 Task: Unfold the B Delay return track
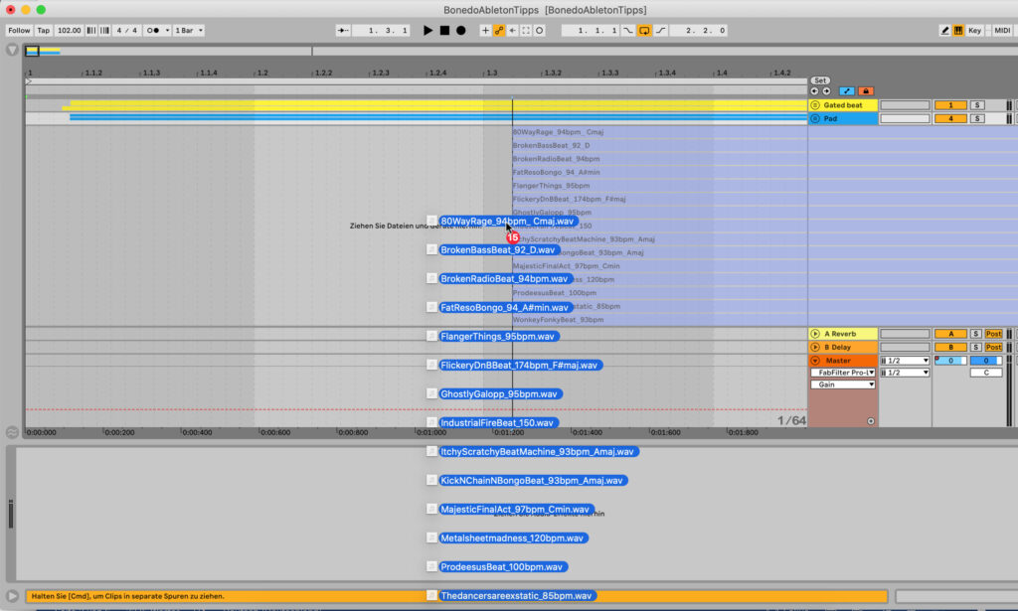(815, 347)
